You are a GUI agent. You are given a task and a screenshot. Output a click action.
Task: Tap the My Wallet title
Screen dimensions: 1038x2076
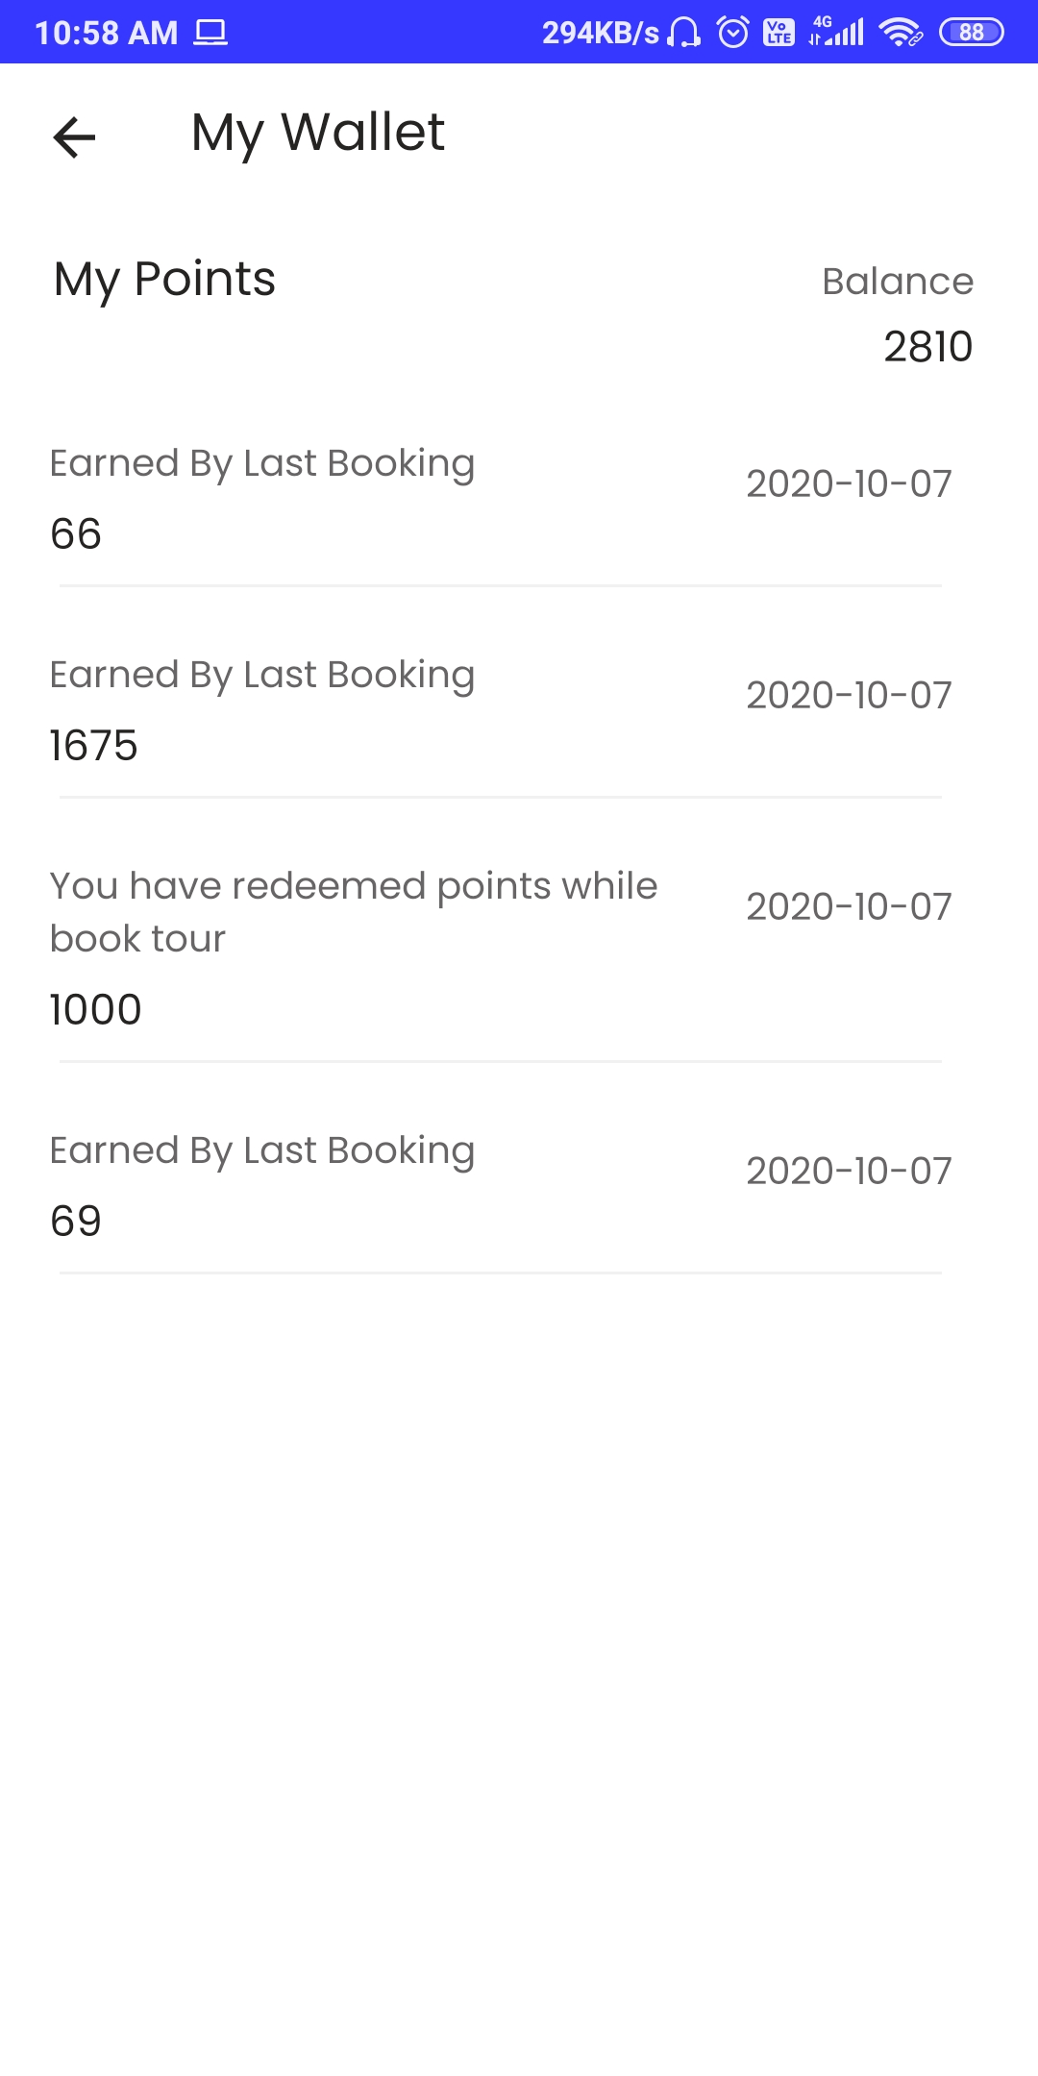pos(318,133)
